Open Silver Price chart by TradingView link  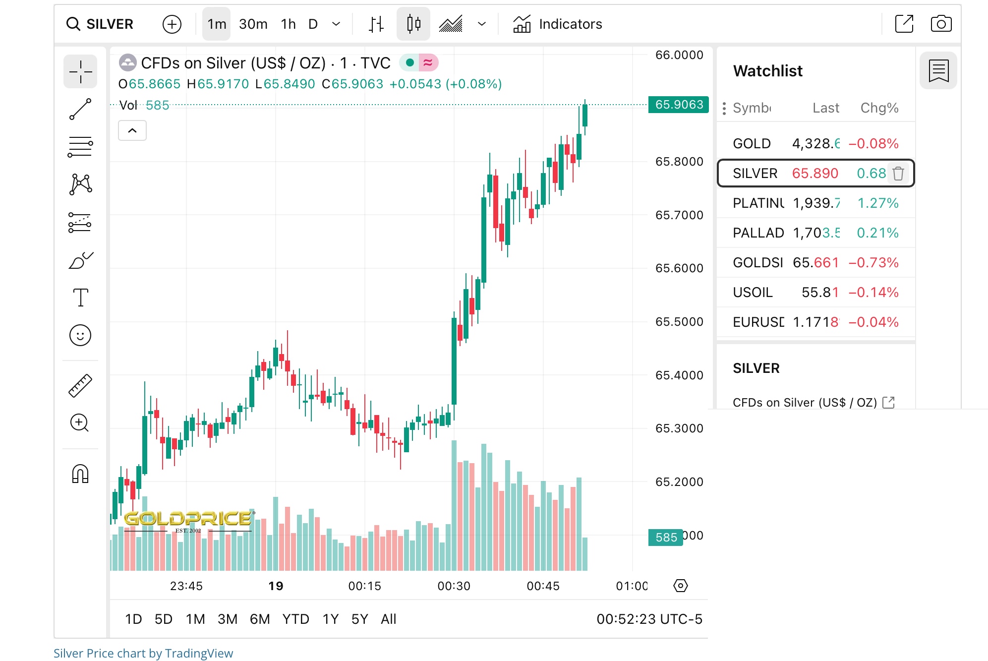(x=143, y=653)
